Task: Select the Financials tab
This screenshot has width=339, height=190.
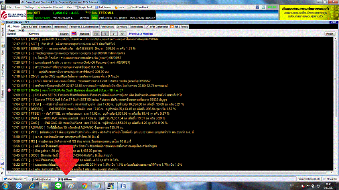Action: [45, 27]
